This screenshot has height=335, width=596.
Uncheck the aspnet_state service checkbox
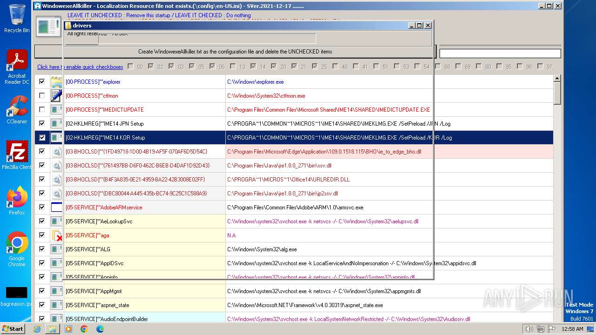point(42,305)
